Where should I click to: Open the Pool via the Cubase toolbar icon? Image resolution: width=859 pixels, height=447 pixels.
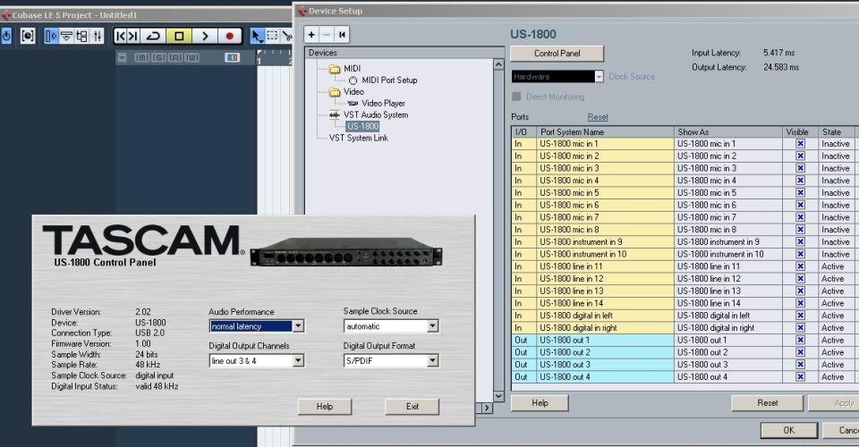pos(81,36)
